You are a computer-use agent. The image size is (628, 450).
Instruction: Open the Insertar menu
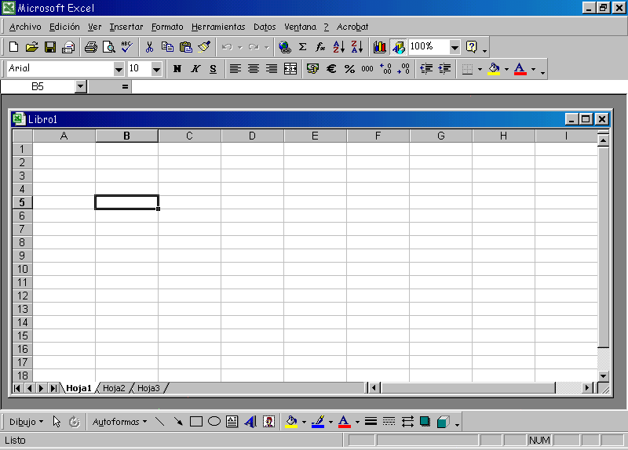(126, 27)
